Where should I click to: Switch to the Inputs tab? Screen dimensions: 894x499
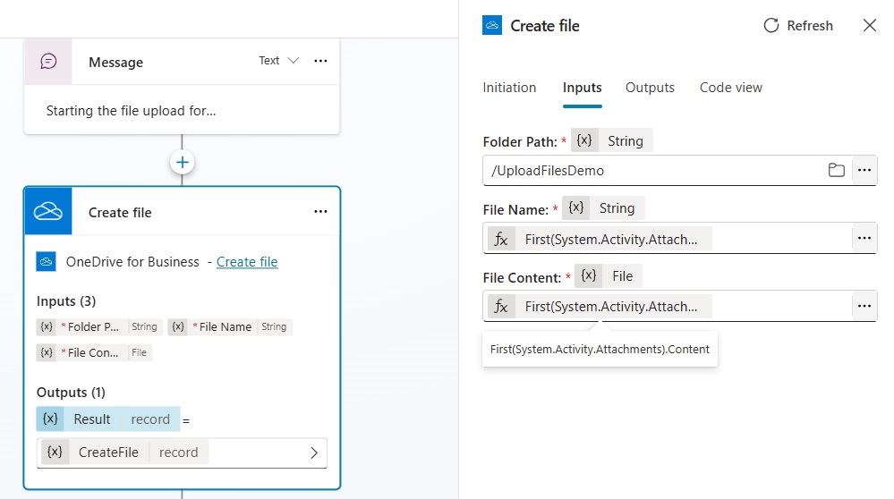pyautogui.click(x=582, y=88)
